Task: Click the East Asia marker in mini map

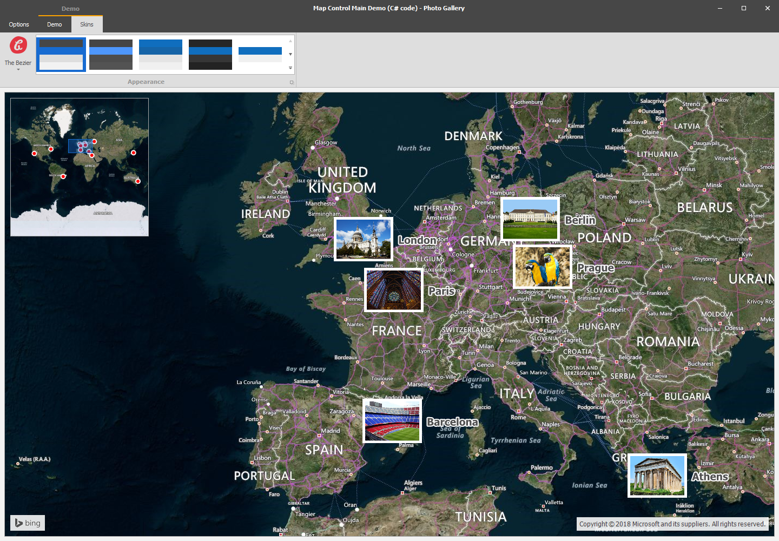Action: coord(134,153)
